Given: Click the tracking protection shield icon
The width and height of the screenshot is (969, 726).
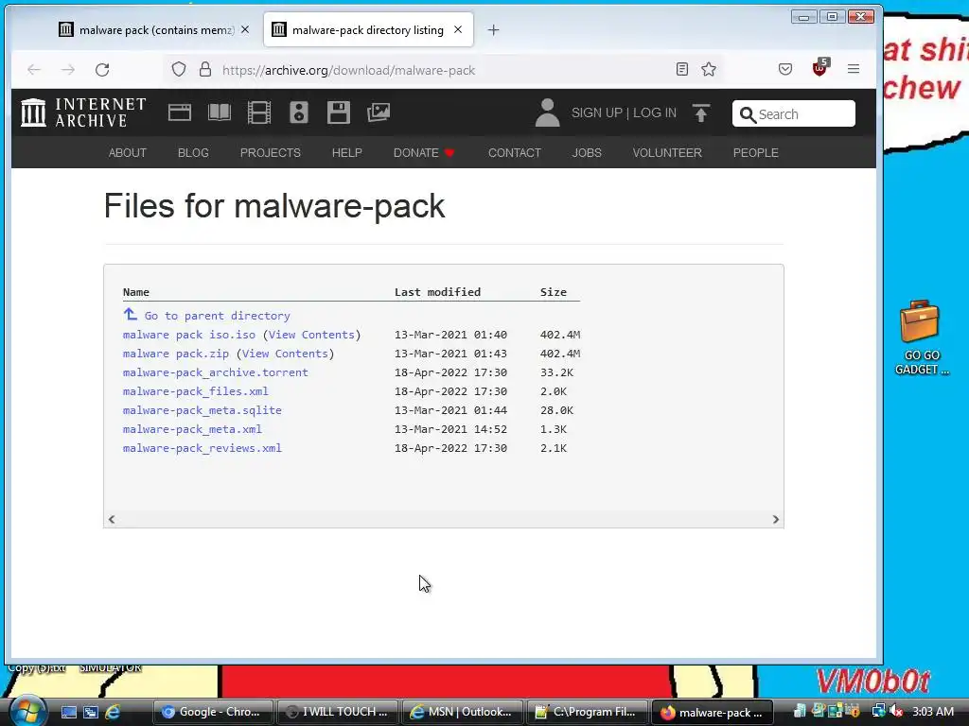Looking at the screenshot, I should pos(179,69).
